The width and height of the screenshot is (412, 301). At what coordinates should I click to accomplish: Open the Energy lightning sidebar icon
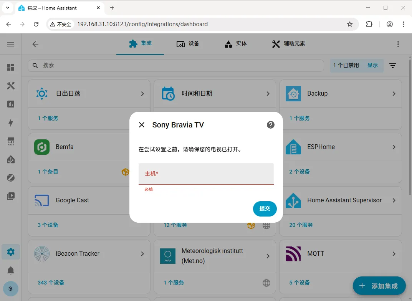[11, 122]
